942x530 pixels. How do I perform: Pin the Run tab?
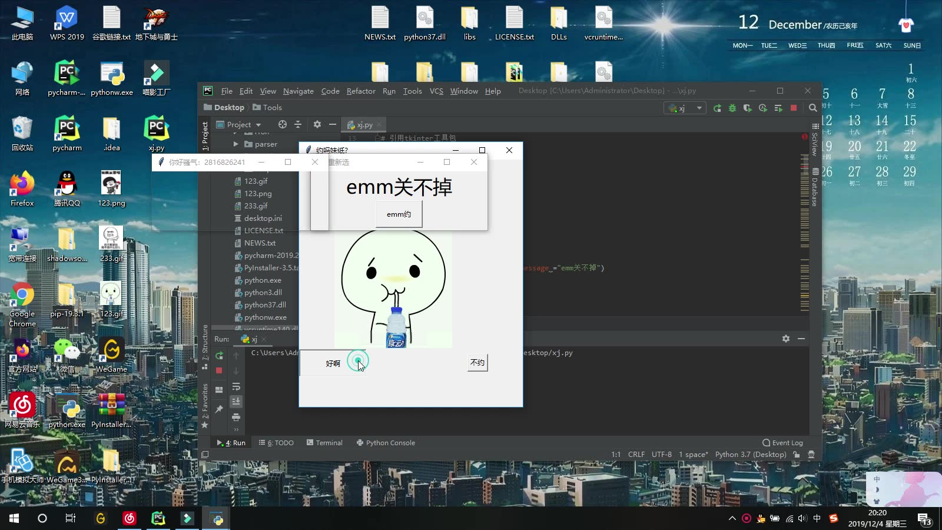[x=219, y=409]
